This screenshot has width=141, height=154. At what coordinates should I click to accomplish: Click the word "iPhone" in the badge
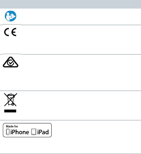[20, 132]
